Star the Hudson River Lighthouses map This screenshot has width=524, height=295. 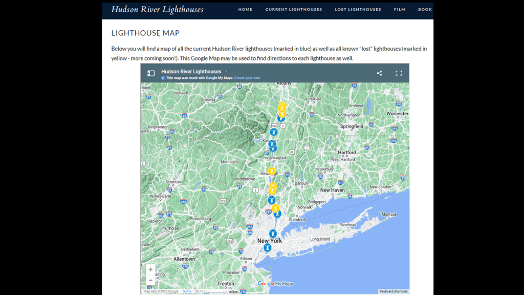[x=226, y=72]
